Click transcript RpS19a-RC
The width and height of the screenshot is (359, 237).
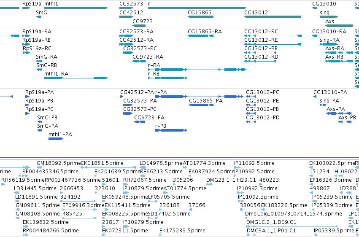pos(26,53)
